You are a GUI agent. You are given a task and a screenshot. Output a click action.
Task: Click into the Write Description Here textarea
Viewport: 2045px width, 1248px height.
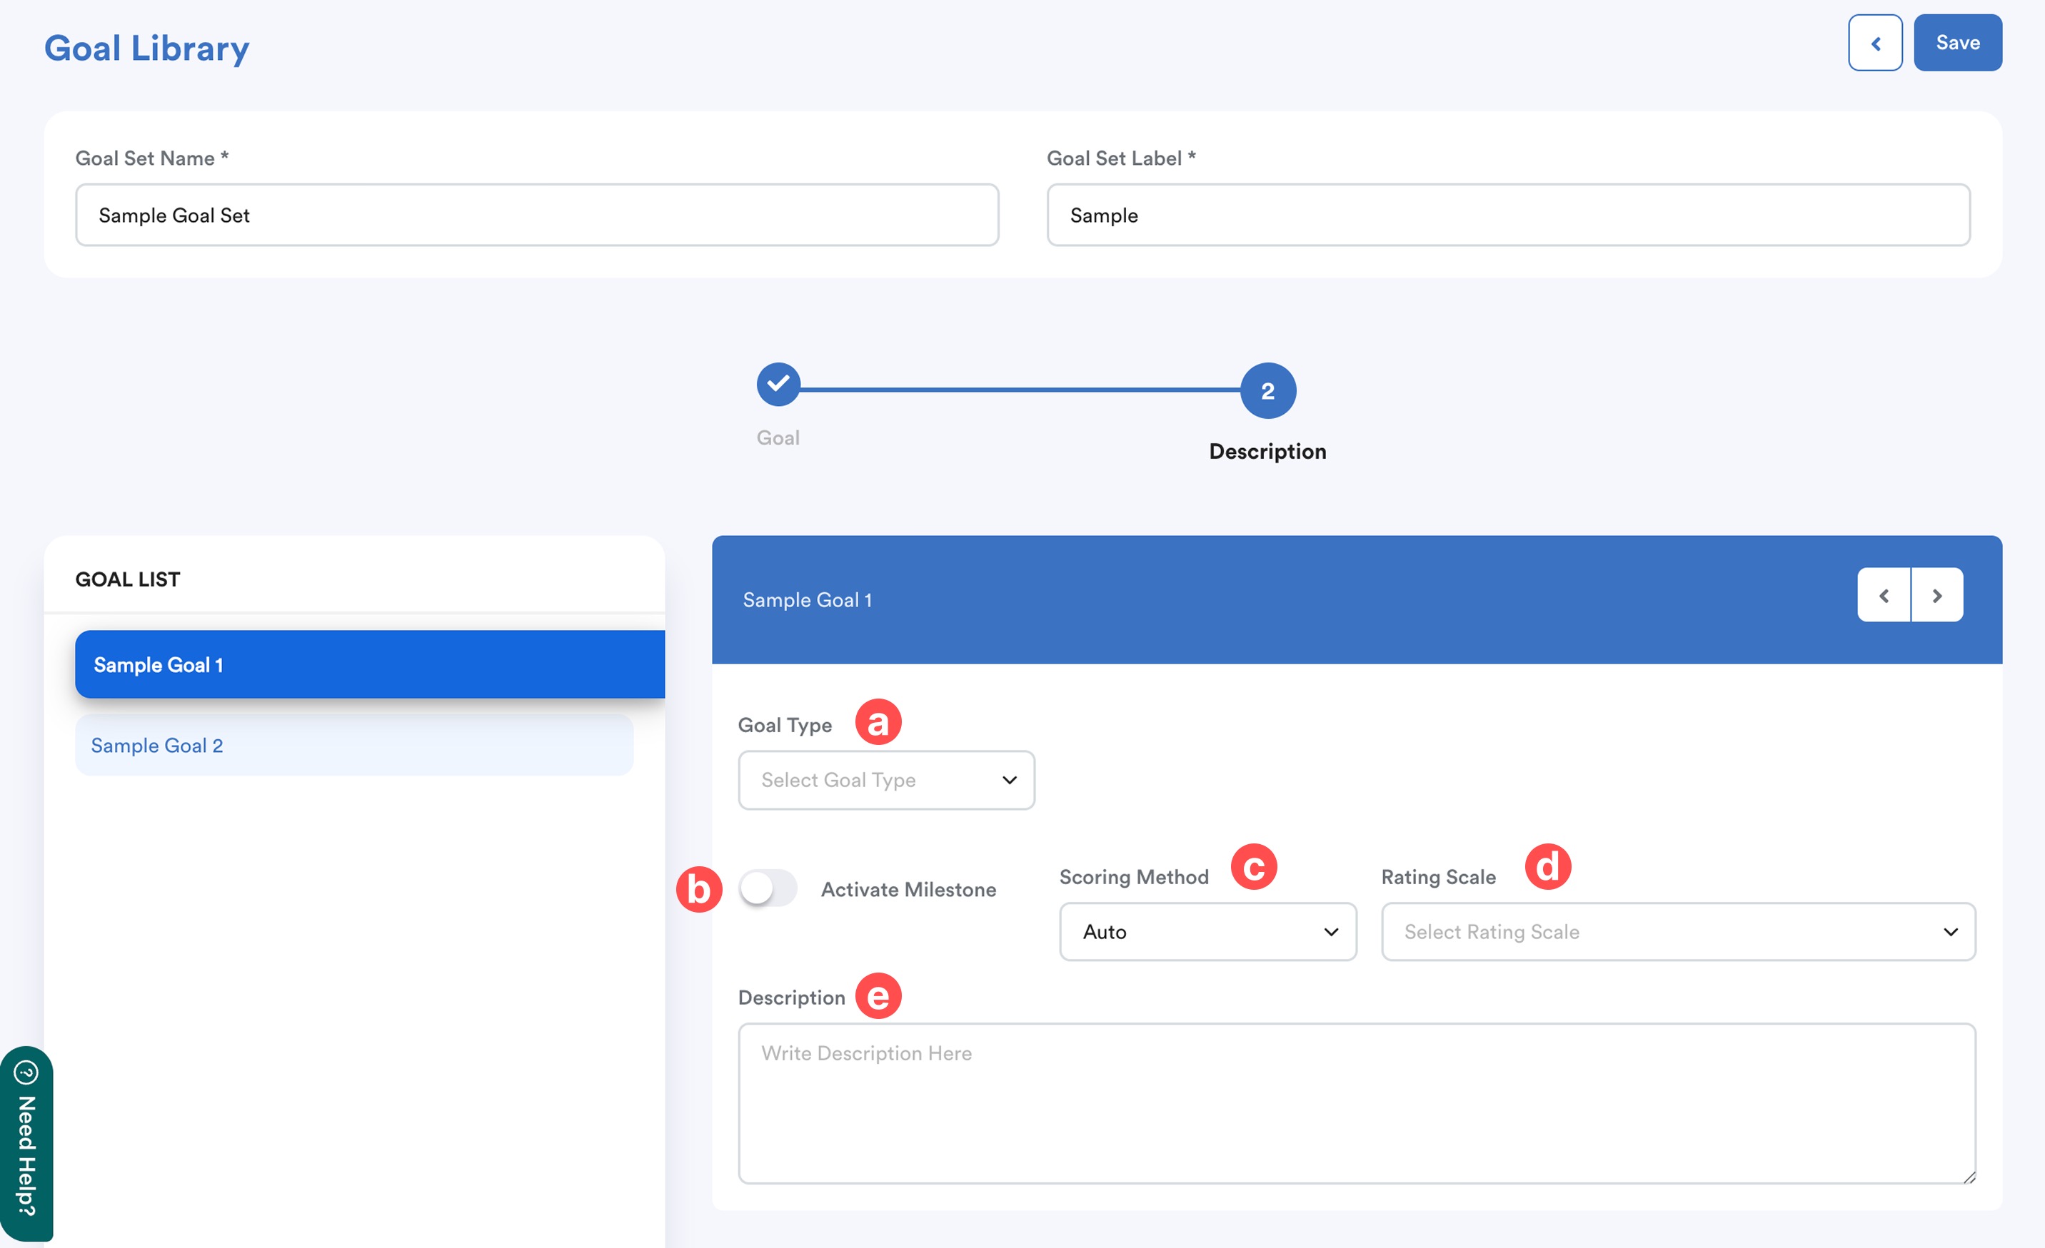(x=1356, y=1103)
